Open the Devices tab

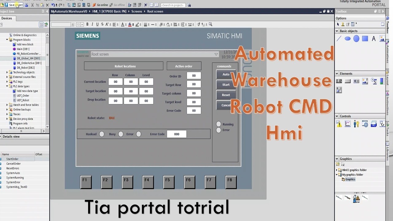click(x=7, y=18)
